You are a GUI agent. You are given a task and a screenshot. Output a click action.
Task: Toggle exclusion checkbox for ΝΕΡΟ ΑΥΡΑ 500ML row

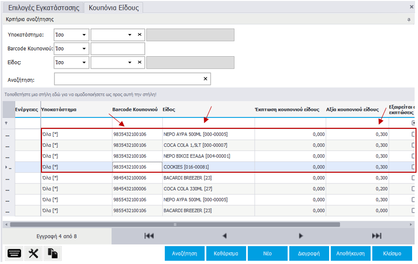click(414, 134)
